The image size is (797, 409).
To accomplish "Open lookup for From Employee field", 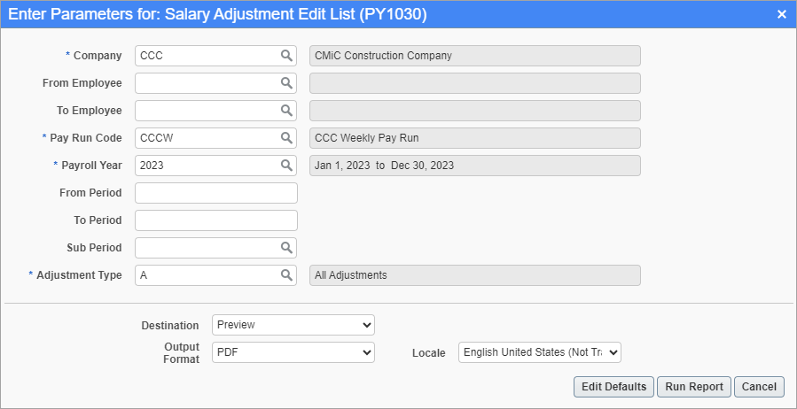I will point(286,82).
